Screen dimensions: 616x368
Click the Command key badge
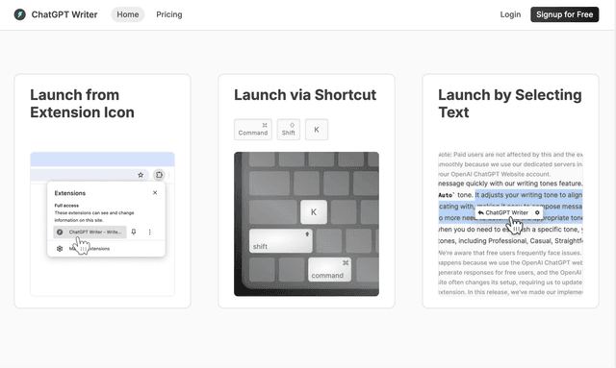[253, 130]
